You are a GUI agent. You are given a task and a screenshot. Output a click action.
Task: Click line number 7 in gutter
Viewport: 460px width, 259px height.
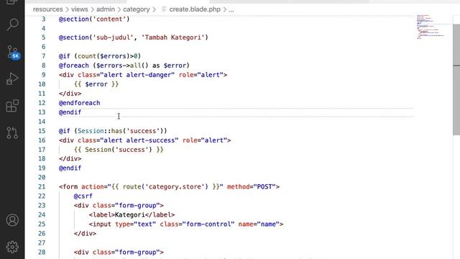pyautogui.click(x=43, y=56)
